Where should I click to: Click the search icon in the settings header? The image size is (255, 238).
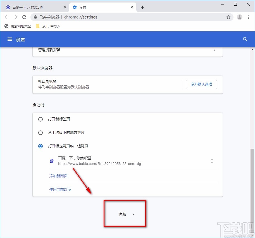[x=245, y=39]
